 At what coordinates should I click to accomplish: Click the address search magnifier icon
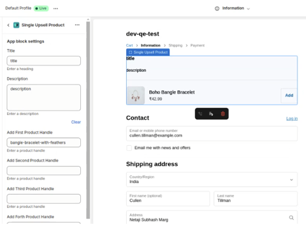291,218
